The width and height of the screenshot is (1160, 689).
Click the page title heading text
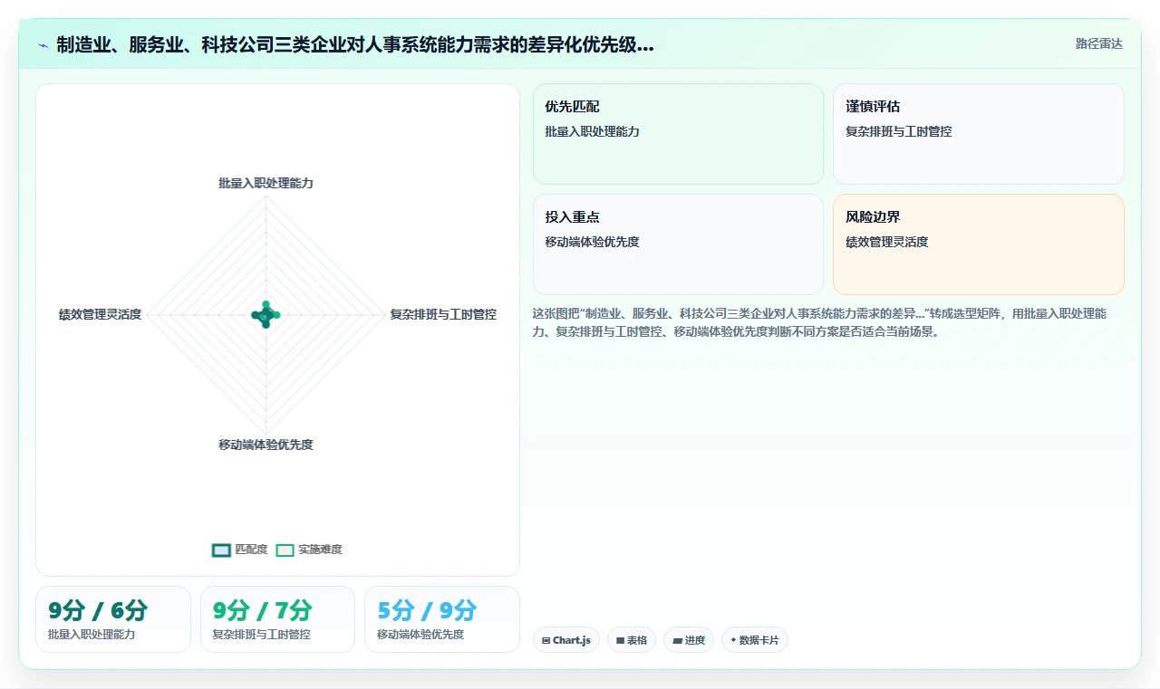pos(355,45)
